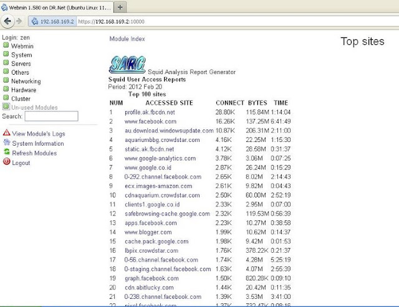Open safebrowsing-cache.google.com site link
This screenshot has height=307, width=399.
(x=167, y=214)
